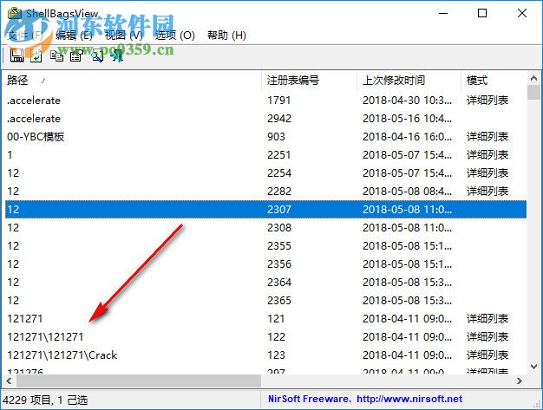
Task: Click the horizontal scrollbar right arrow
Action: (519, 381)
